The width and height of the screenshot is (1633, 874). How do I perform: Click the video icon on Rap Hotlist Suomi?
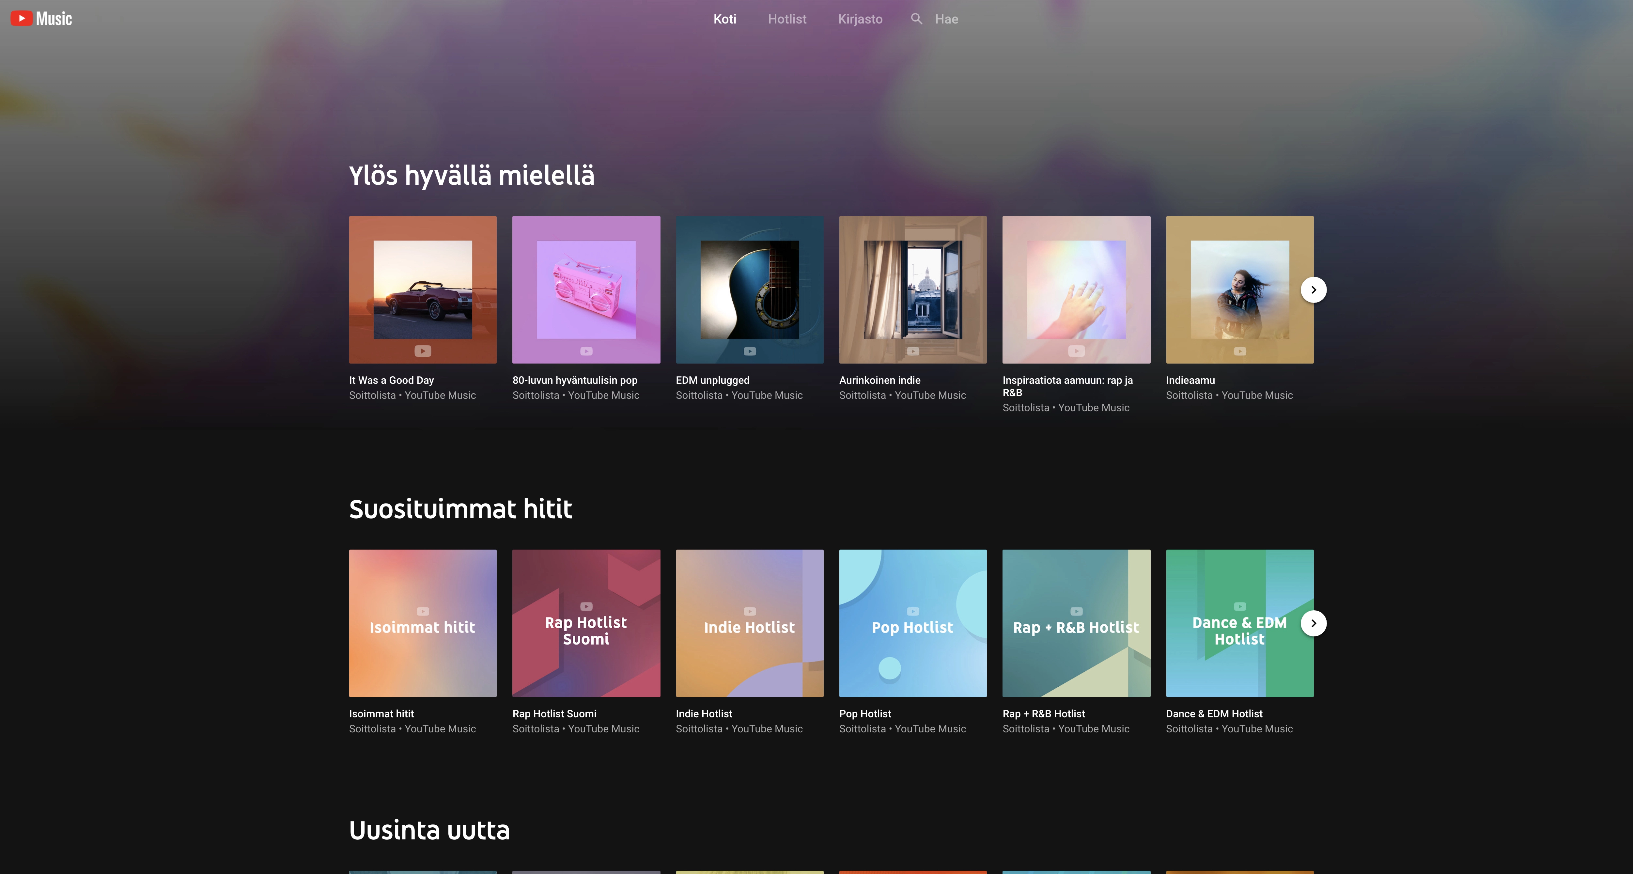(x=586, y=606)
